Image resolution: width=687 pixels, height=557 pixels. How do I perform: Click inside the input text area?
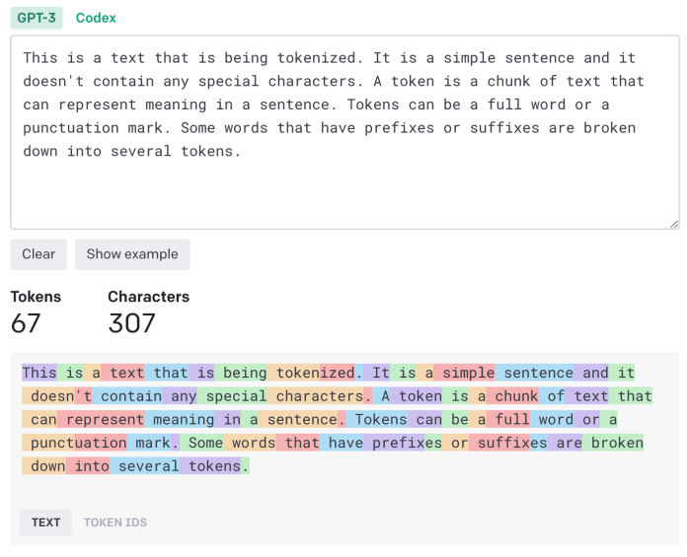coord(343,187)
